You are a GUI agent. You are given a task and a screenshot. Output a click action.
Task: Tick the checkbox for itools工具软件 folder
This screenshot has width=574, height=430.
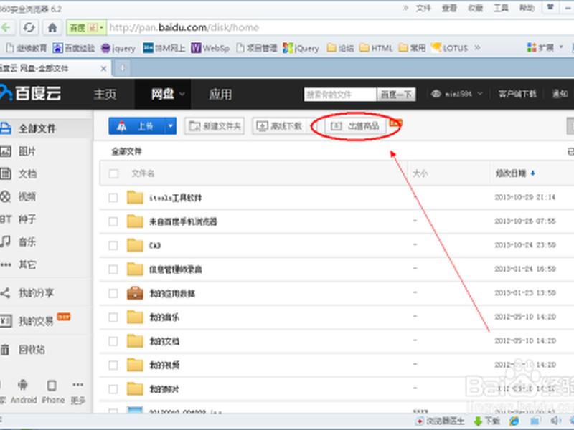113,198
